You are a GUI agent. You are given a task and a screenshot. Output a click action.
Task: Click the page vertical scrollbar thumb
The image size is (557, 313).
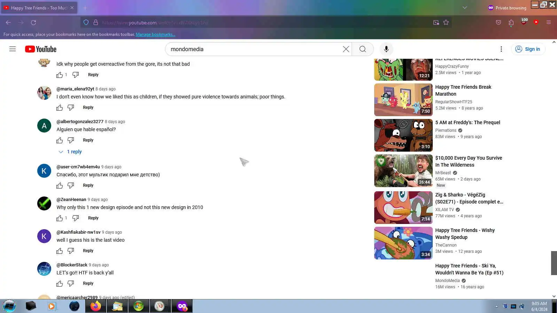point(554,263)
